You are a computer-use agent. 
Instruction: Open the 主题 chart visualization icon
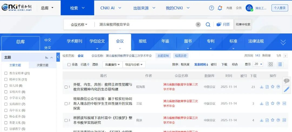47,58
